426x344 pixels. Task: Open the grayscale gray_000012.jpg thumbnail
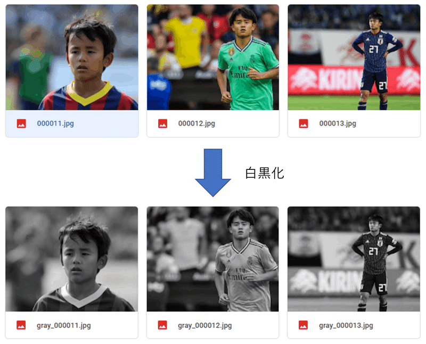point(212,259)
